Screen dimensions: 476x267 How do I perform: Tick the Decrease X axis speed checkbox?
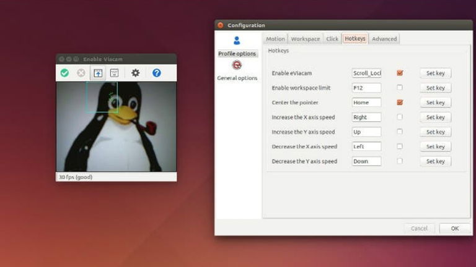tap(400, 146)
